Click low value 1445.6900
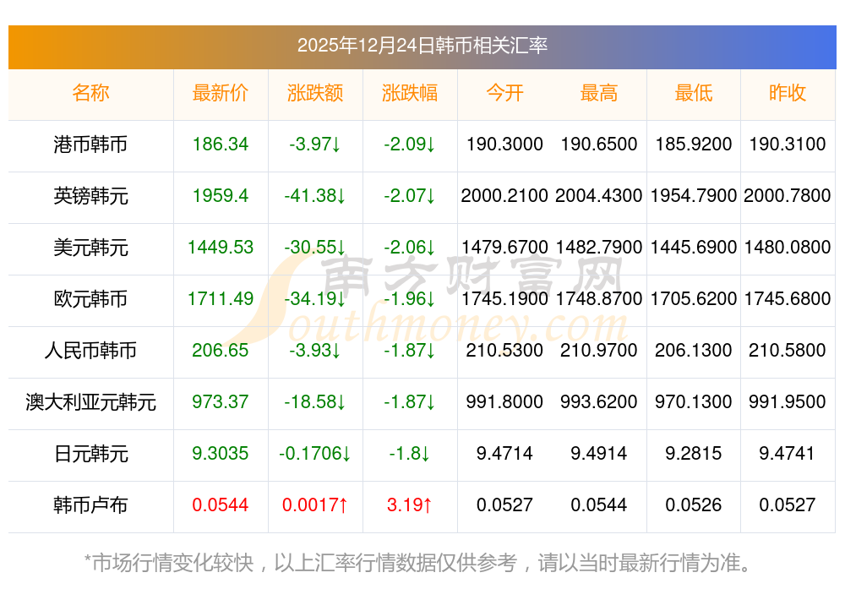This screenshot has width=845, height=589. [694, 248]
